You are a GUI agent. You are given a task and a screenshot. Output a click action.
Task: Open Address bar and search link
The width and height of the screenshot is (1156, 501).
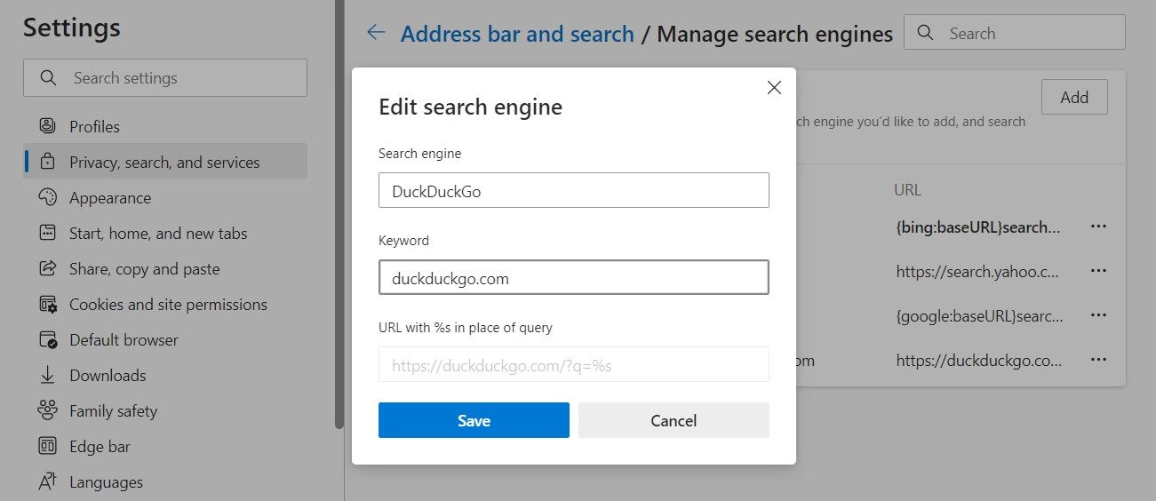click(x=517, y=34)
